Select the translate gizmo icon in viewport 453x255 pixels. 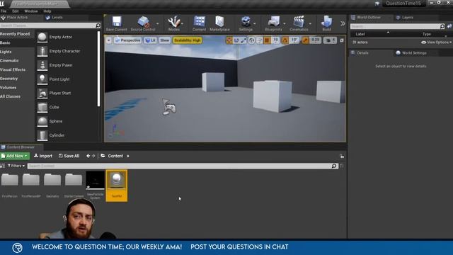[x=229, y=40]
